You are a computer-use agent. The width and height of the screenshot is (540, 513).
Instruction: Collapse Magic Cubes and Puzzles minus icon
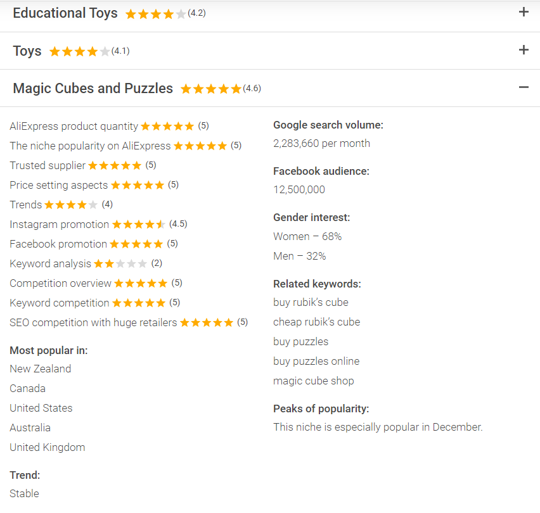[x=524, y=87]
